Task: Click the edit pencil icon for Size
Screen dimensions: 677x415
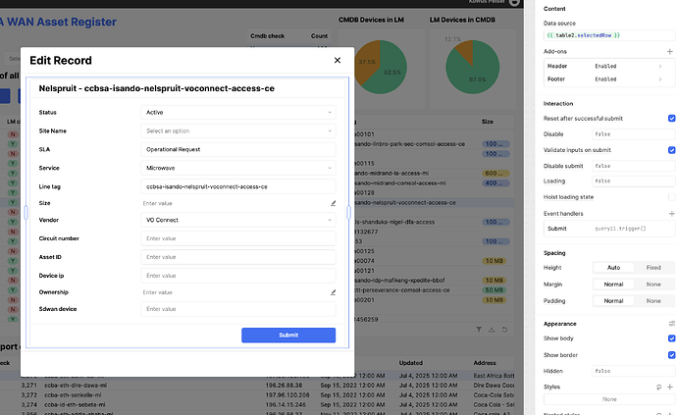Action: pos(334,203)
